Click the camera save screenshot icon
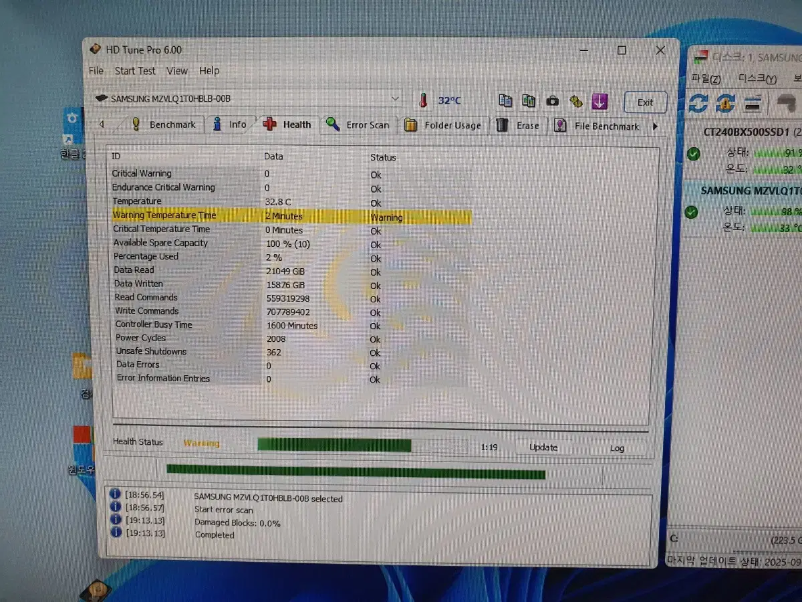This screenshot has width=802, height=602. (552, 101)
